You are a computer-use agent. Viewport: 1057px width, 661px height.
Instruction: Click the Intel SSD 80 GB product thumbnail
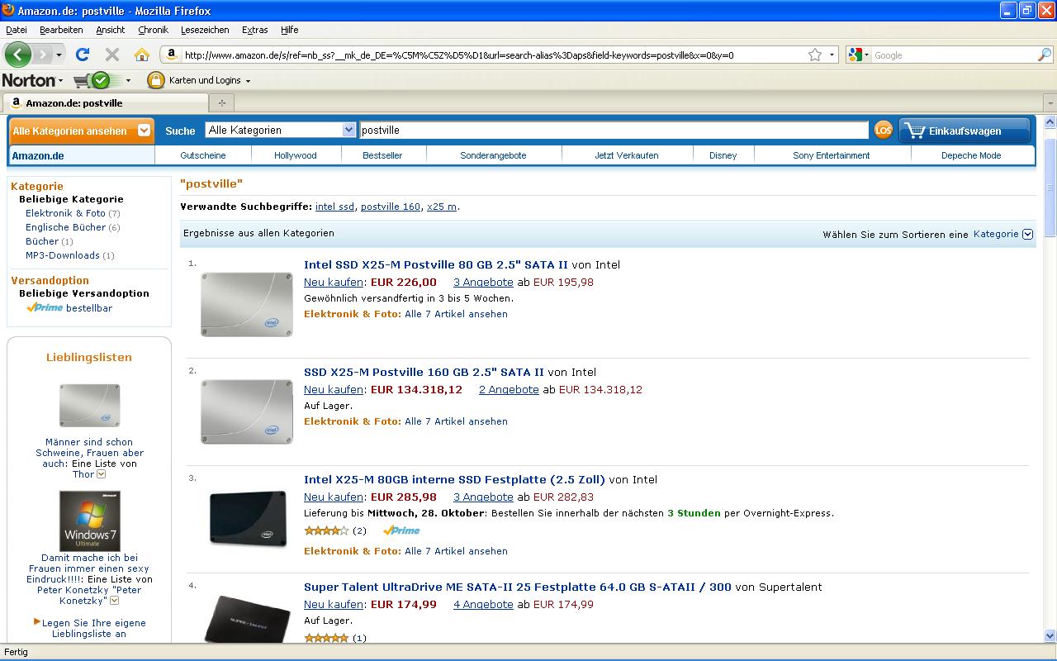pos(247,304)
